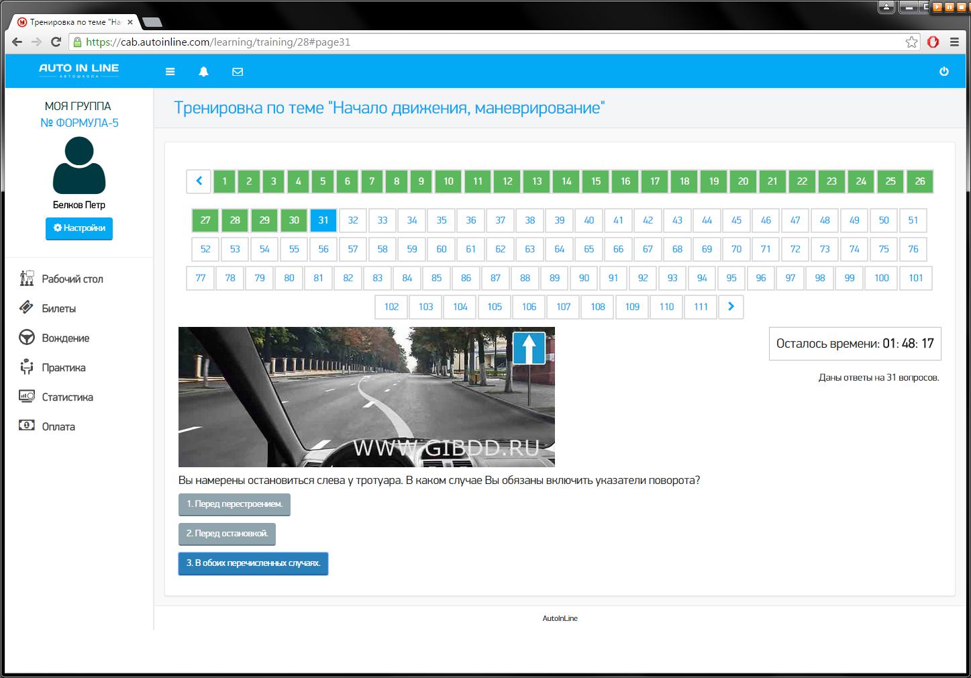Open Оплата menu item
Viewport: 971px width, 678px height.
click(58, 427)
